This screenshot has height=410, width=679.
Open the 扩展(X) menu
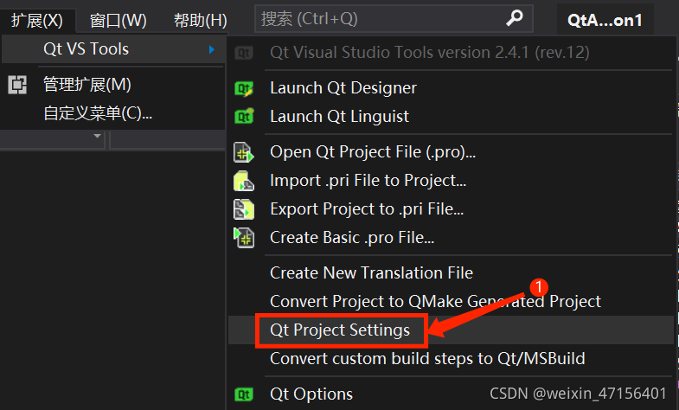(37, 20)
